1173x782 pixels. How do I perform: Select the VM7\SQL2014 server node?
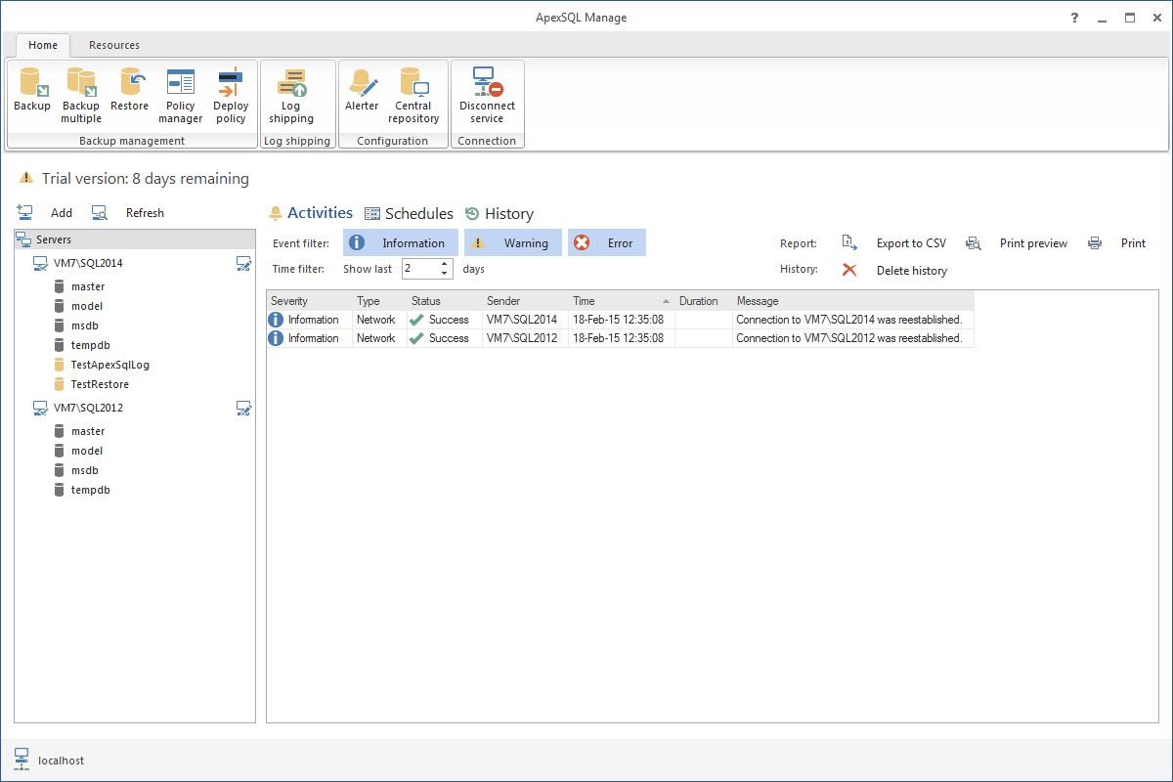click(x=88, y=263)
